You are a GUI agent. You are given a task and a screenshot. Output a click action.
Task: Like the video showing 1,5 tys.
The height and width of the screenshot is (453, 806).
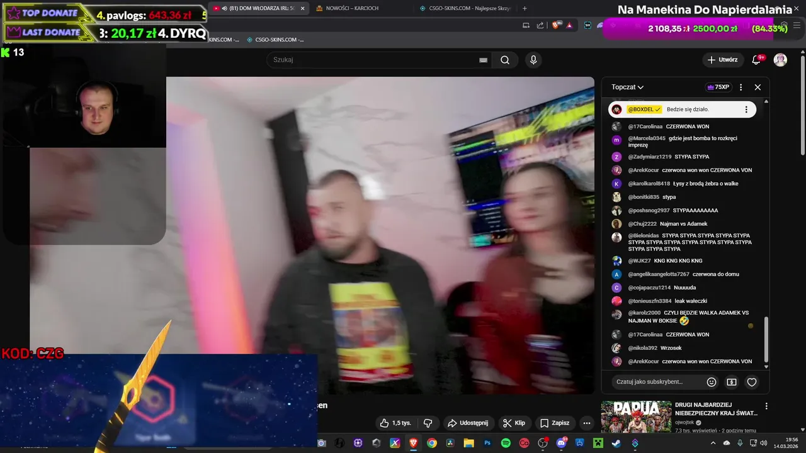[395, 423]
